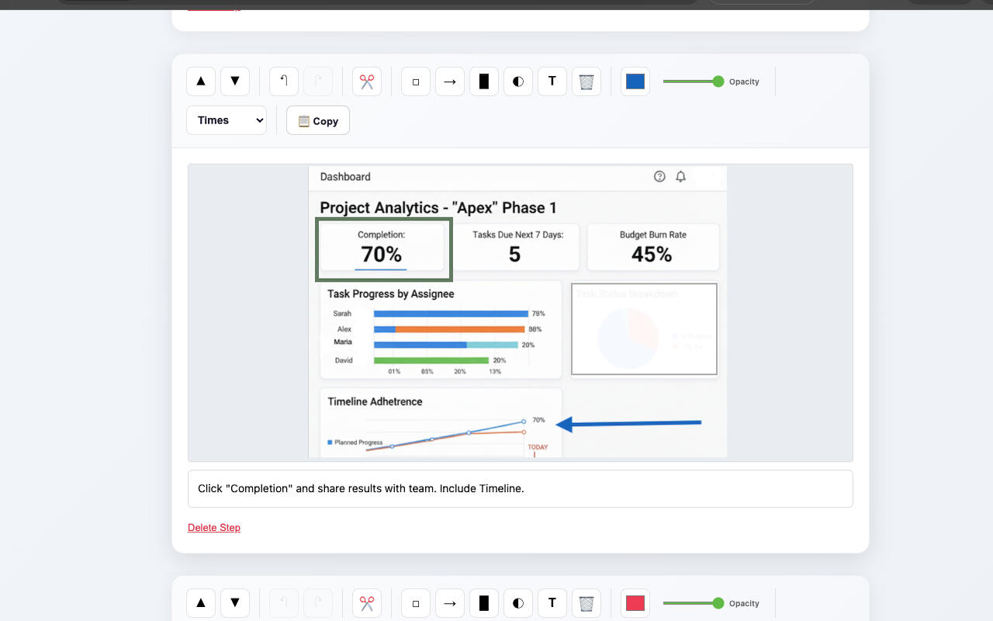This screenshot has width=993, height=621.
Task: Select the arrow tool in the red-swatch toolbar
Action: click(x=450, y=603)
